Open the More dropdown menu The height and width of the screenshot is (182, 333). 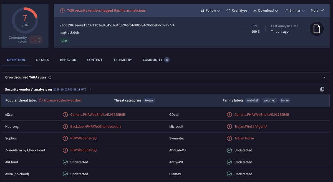point(317,11)
